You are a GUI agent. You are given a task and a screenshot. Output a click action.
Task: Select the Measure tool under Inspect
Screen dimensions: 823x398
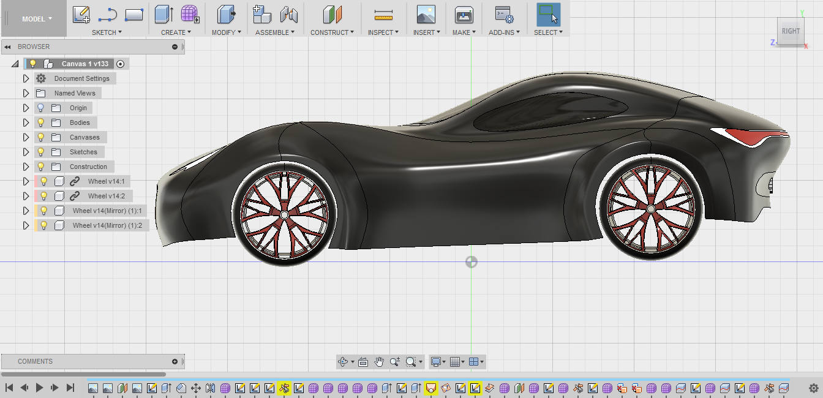[383, 14]
